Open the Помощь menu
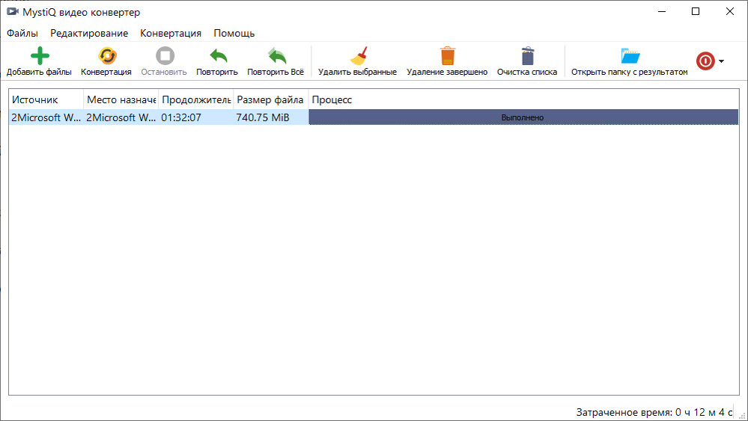The height and width of the screenshot is (421, 748). tap(234, 34)
